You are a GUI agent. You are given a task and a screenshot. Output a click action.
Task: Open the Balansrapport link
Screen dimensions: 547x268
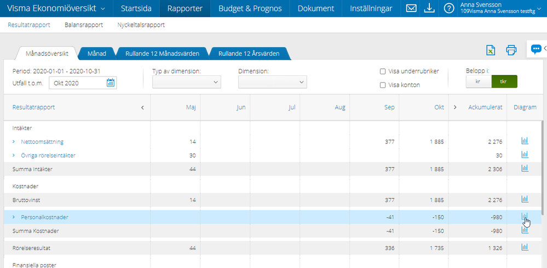tap(84, 25)
